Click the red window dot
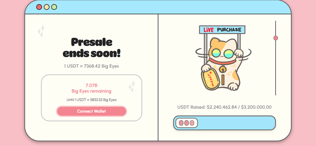Viewport: 316px width, 146px height. point(39,7)
